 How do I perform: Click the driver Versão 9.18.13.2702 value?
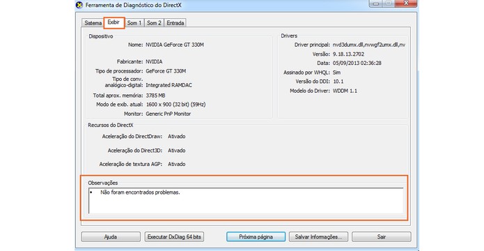pos(348,54)
